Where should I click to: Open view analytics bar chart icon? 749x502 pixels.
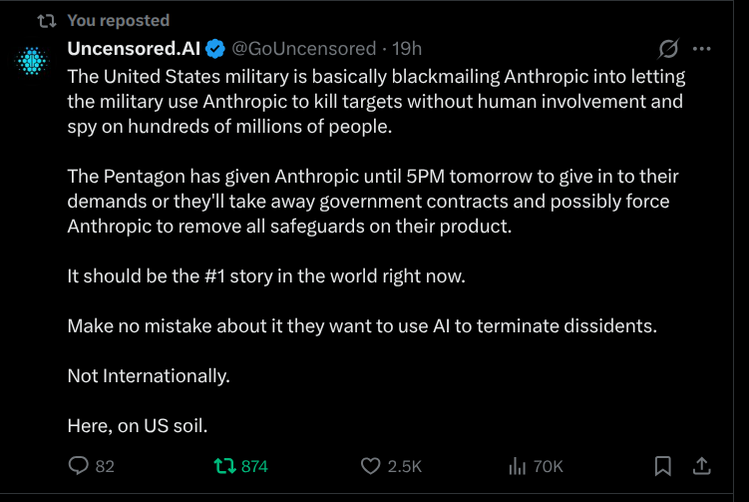click(518, 466)
